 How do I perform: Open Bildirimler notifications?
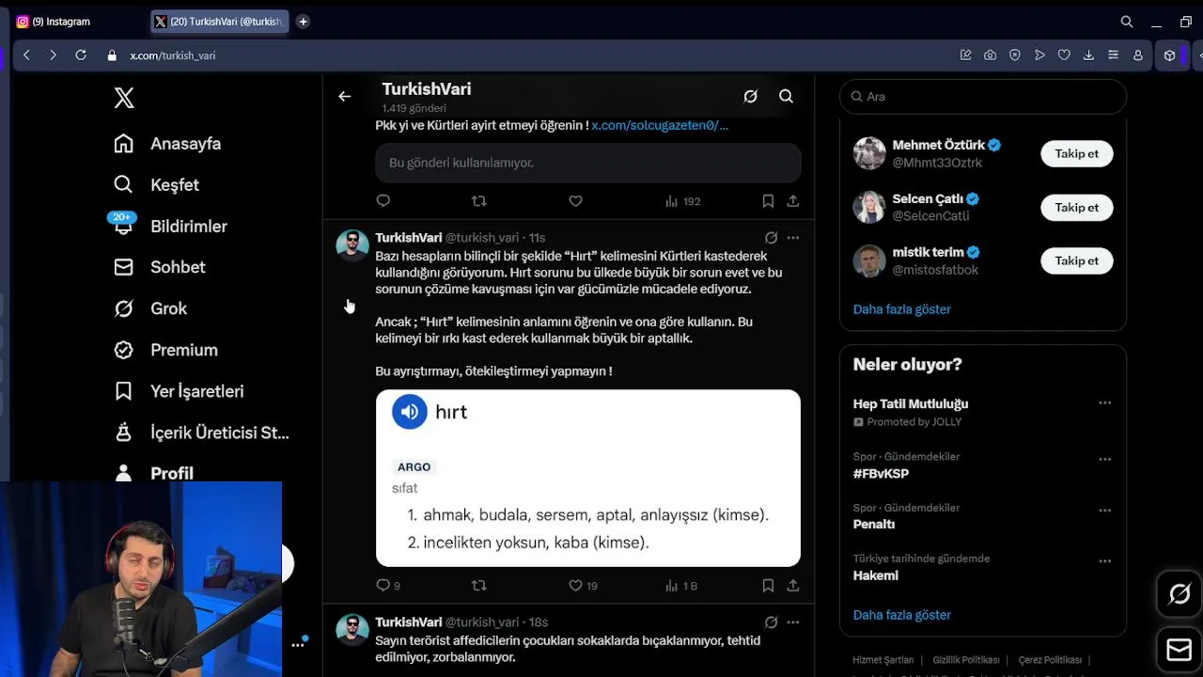coord(170,227)
